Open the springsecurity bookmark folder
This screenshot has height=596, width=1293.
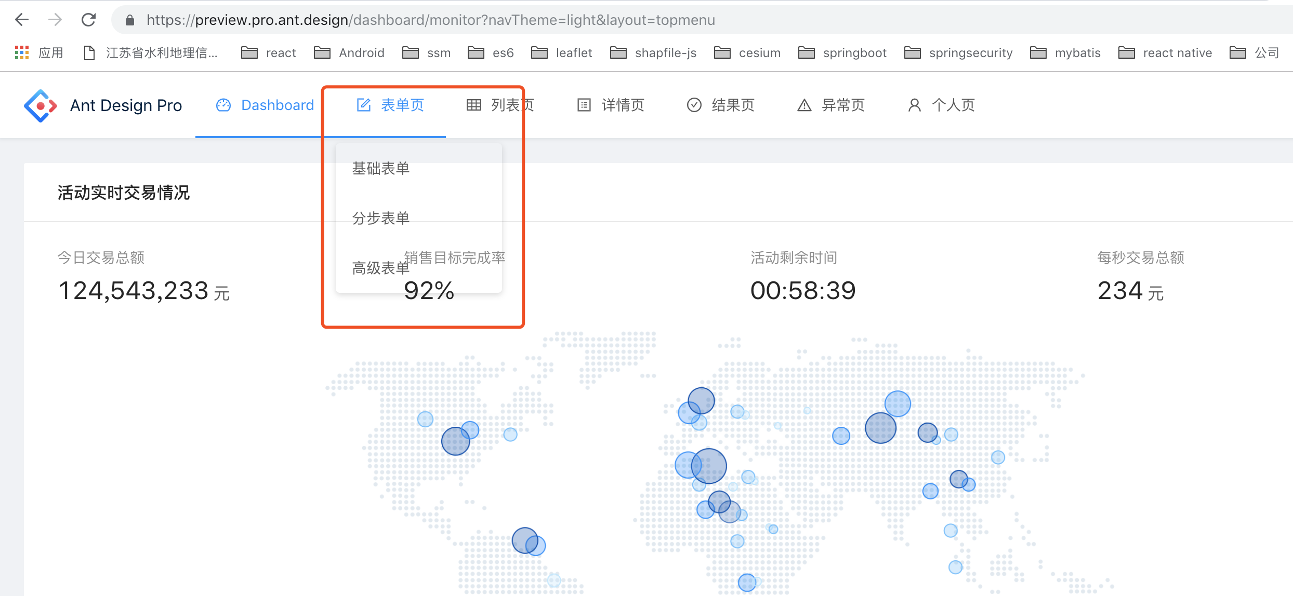pyautogui.click(x=959, y=52)
